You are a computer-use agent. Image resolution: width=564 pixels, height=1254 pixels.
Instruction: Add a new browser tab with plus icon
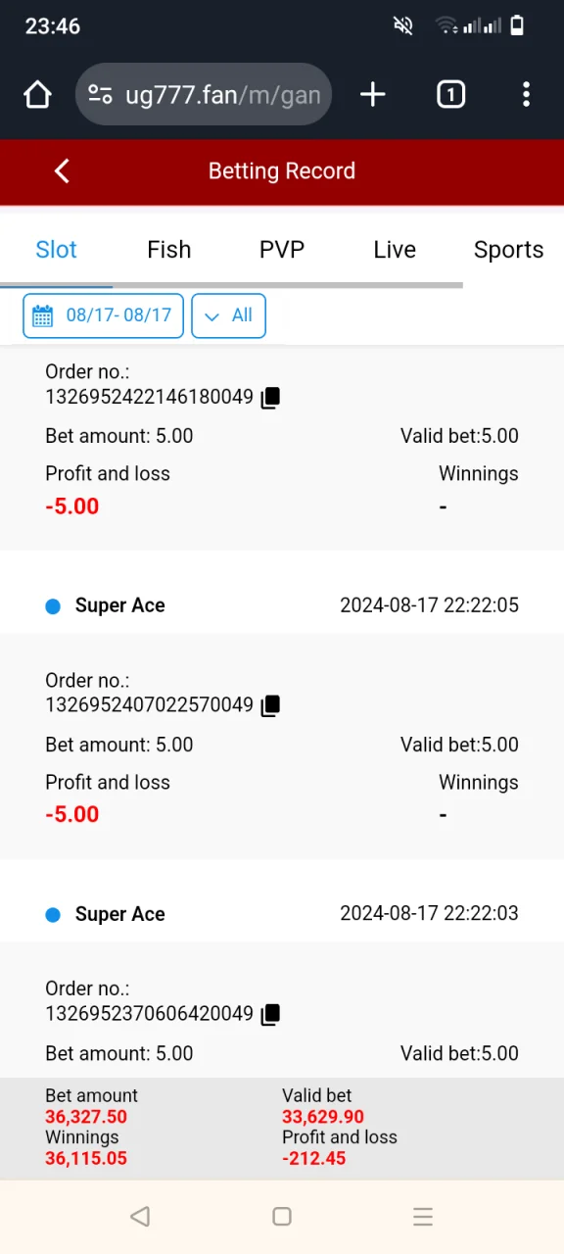[373, 94]
